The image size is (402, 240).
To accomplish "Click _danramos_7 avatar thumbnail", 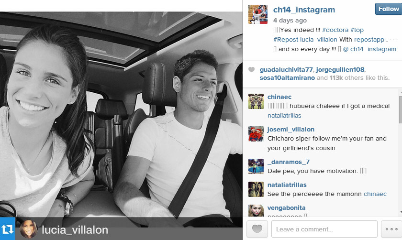I will pos(256,166).
